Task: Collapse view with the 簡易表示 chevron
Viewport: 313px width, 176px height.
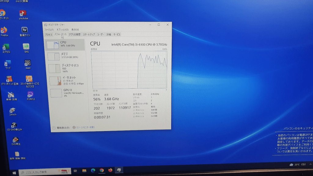Action: click(x=54, y=127)
